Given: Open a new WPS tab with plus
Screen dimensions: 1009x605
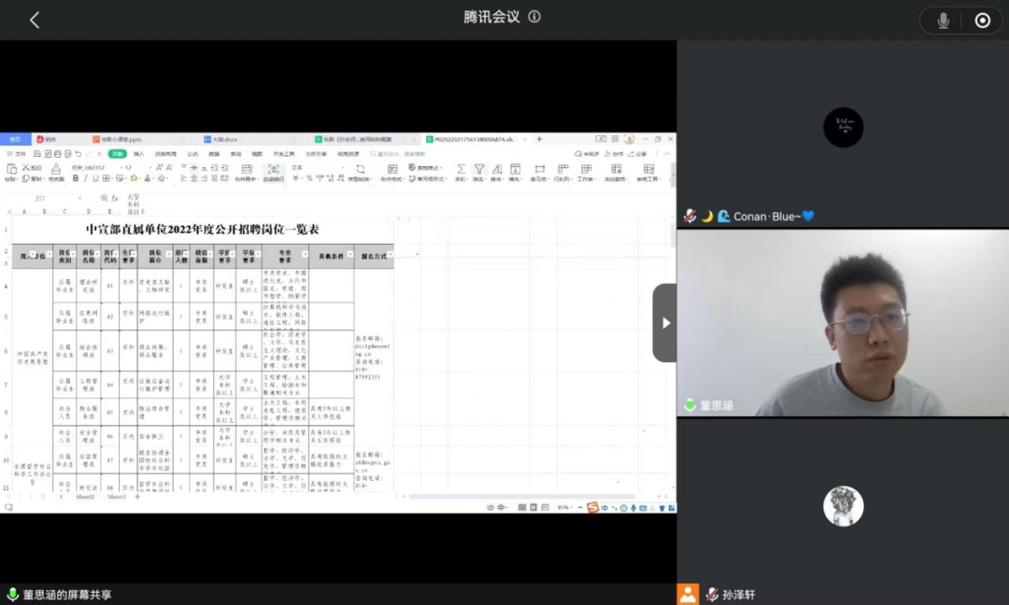Looking at the screenshot, I should click(x=539, y=139).
